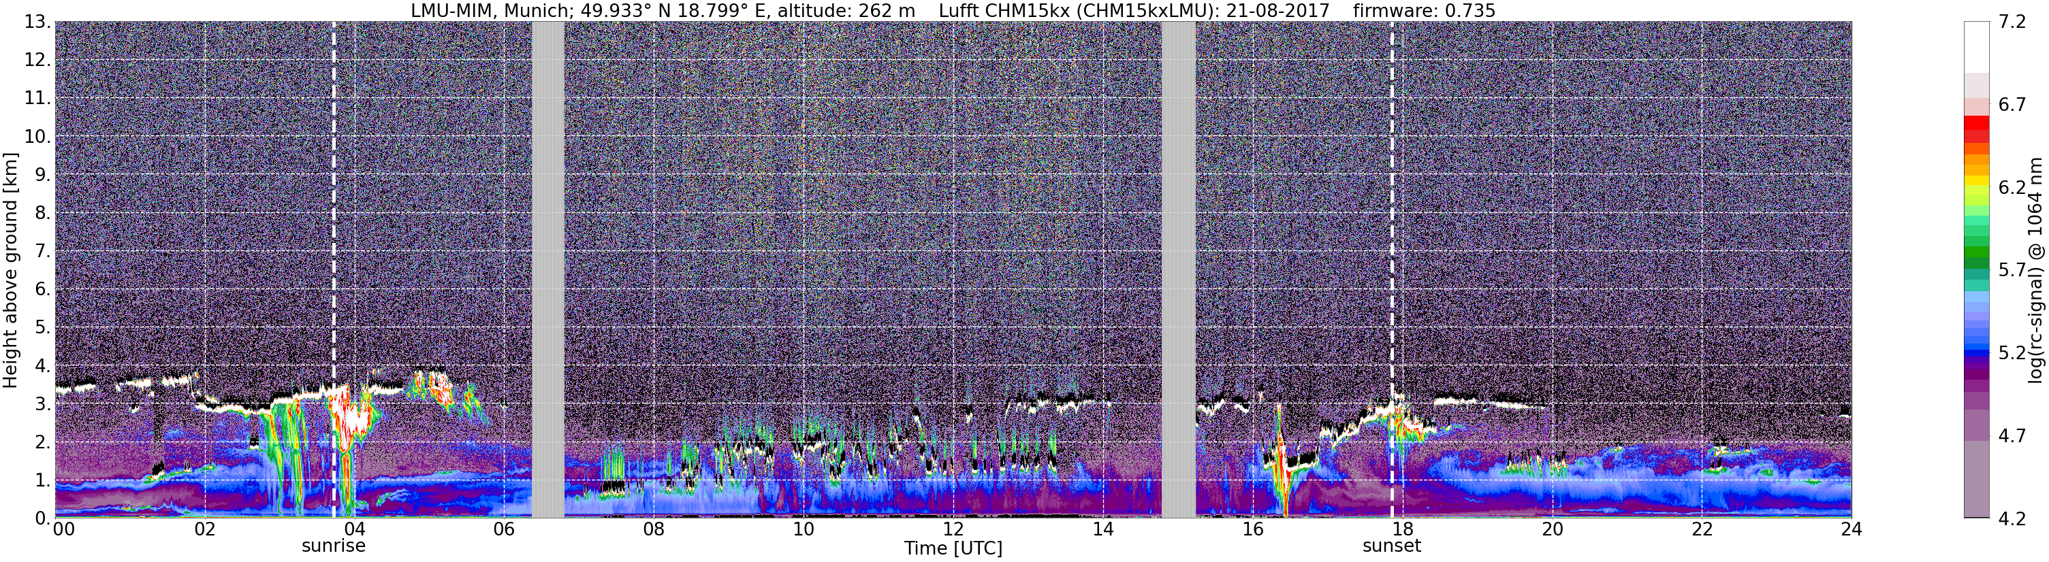Click the x-axis tick label '00'
The width and height of the screenshot is (2049, 562).
tap(63, 529)
